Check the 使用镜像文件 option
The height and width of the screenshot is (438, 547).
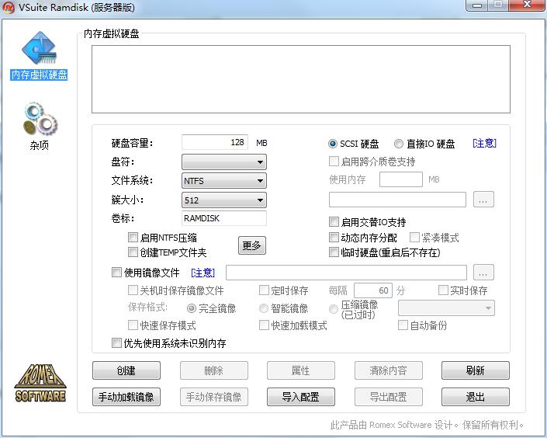click(117, 273)
